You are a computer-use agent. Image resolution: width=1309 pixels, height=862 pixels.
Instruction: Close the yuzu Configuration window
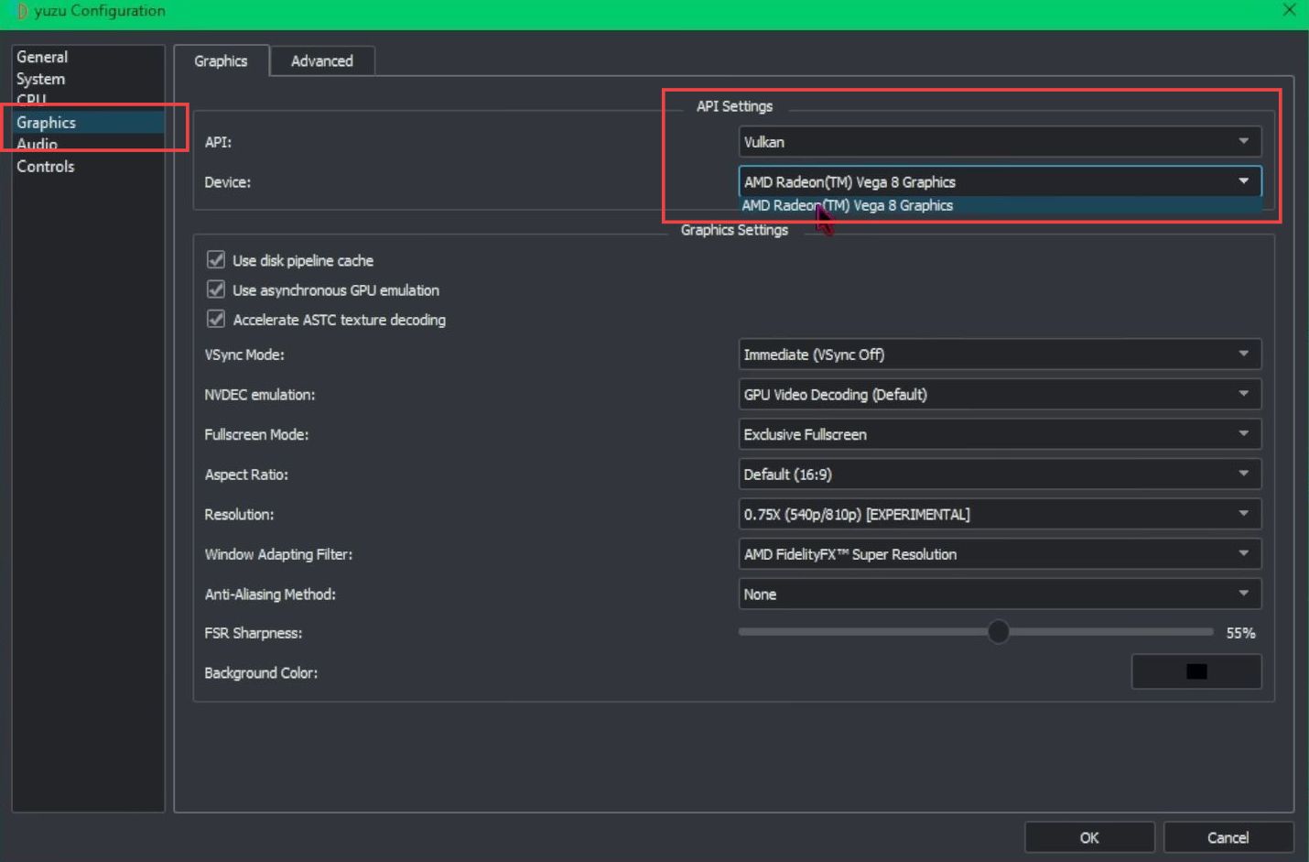[x=1289, y=10]
